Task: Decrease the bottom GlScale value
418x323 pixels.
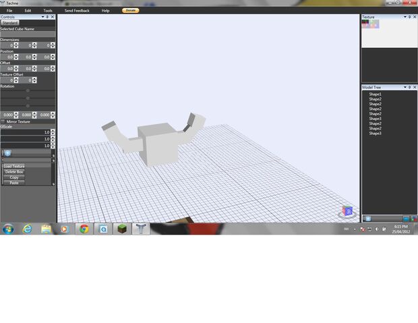Action: tap(53, 147)
